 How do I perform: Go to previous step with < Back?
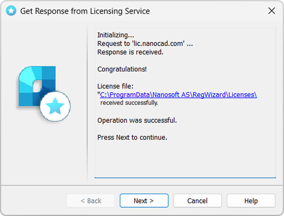[x=91, y=201]
